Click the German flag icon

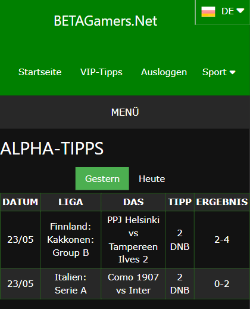[x=208, y=11]
